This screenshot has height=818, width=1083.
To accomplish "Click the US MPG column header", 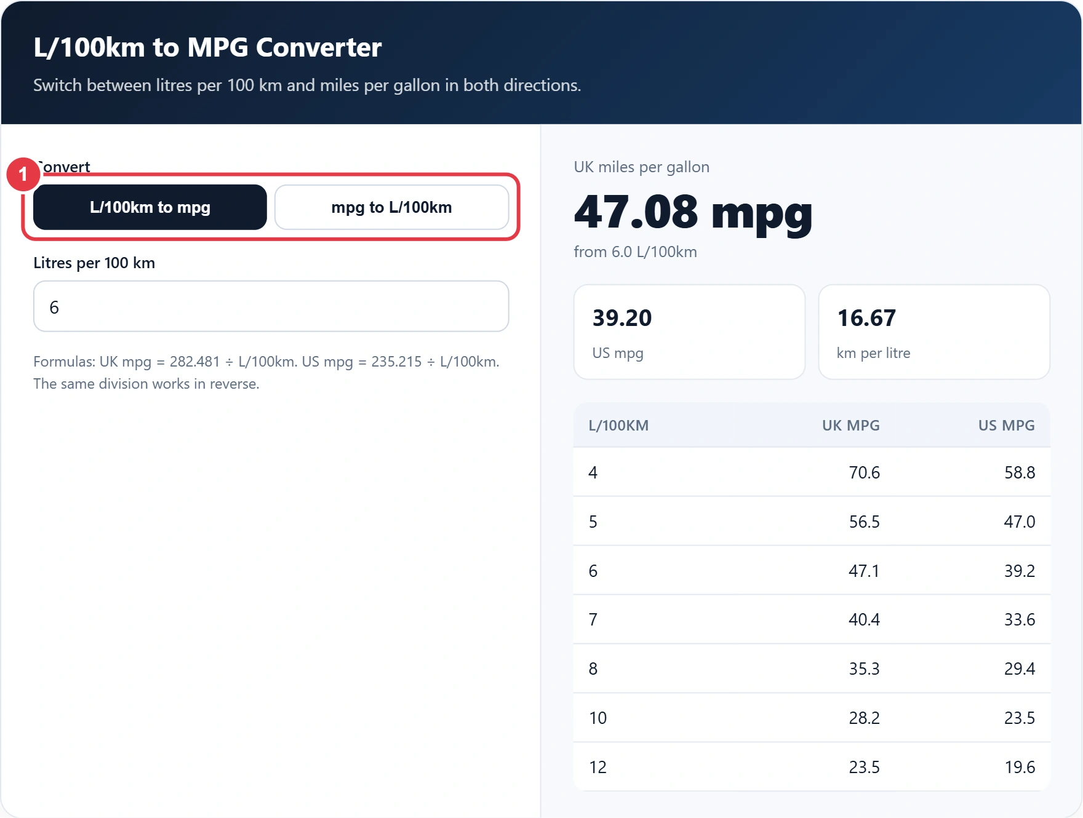I will 1006,426.
